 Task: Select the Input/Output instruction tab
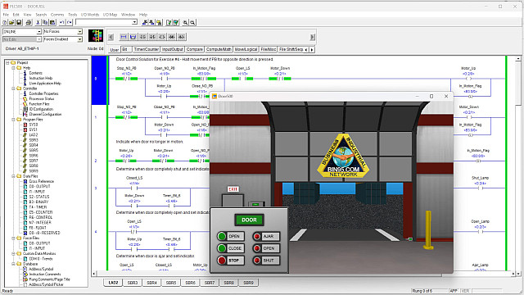tap(173, 49)
